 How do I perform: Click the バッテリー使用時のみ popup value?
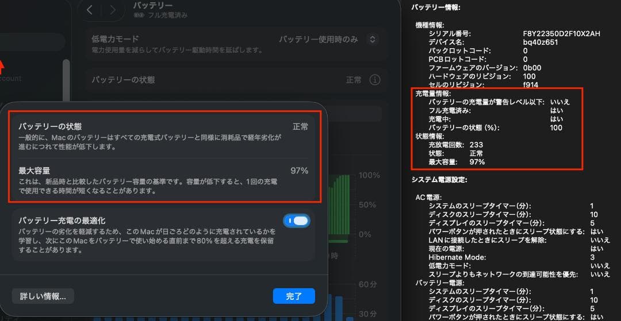point(318,39)
